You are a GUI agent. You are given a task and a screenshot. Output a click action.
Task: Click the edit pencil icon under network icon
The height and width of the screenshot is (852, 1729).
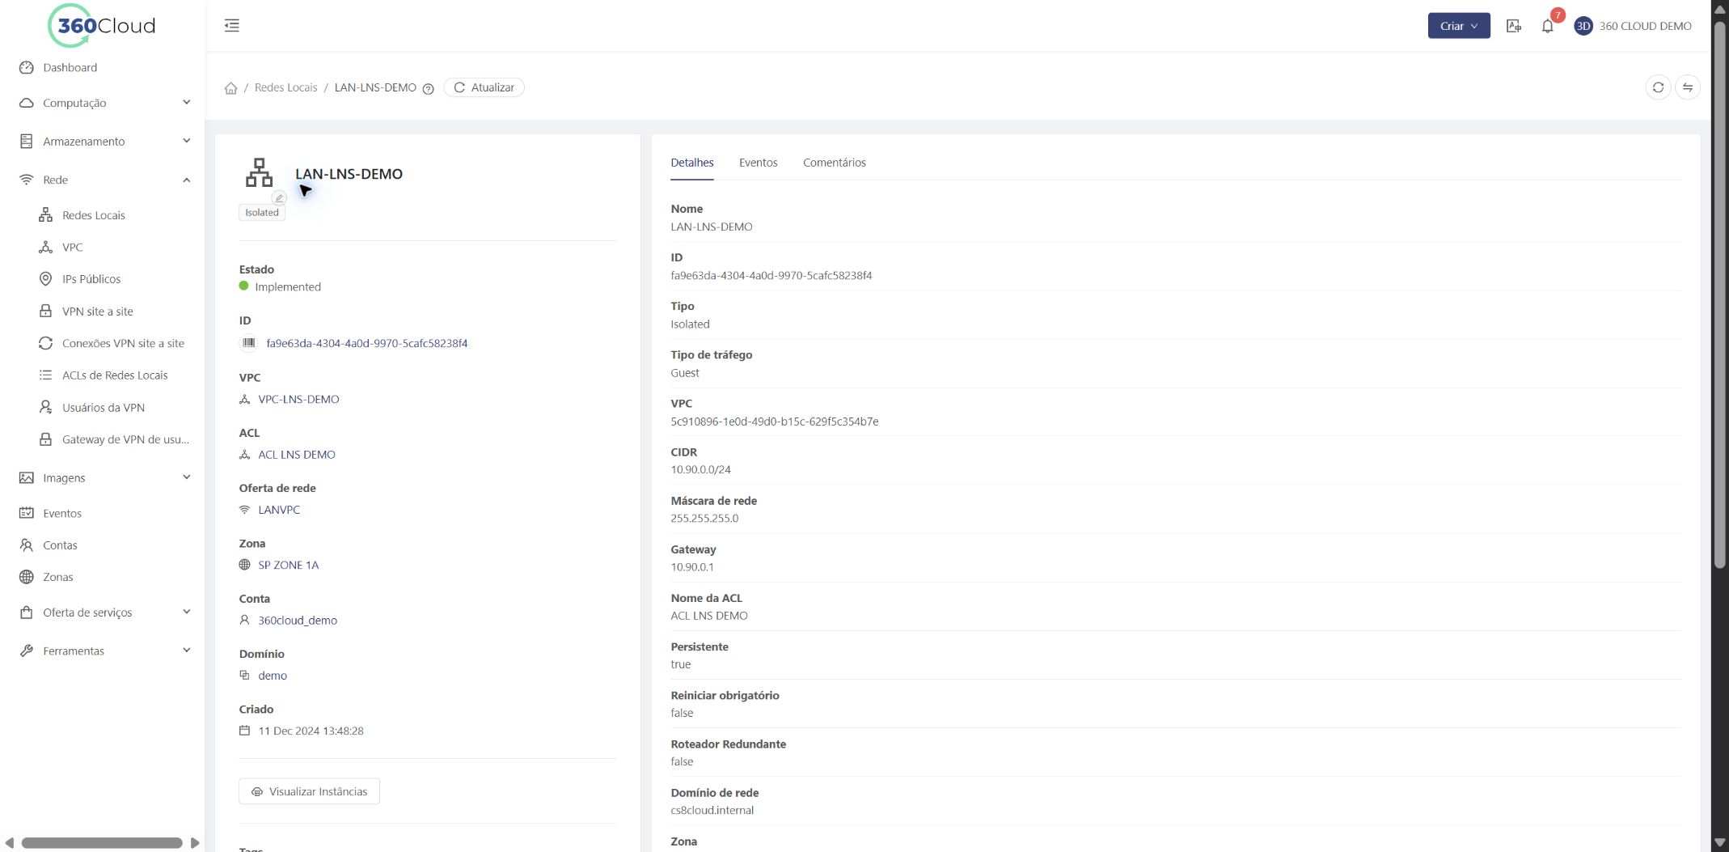click(279, 198)
